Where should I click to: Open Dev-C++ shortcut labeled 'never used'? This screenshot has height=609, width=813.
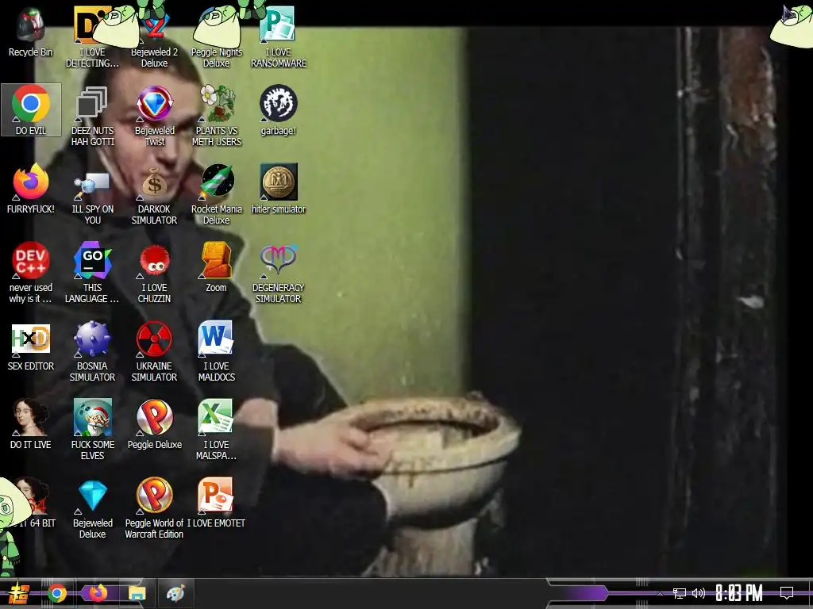[x=31, y=273]
